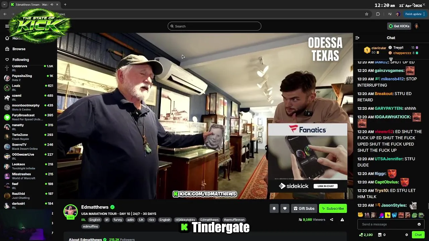
Task: Click the Gift Subs button
Action: 304,209
